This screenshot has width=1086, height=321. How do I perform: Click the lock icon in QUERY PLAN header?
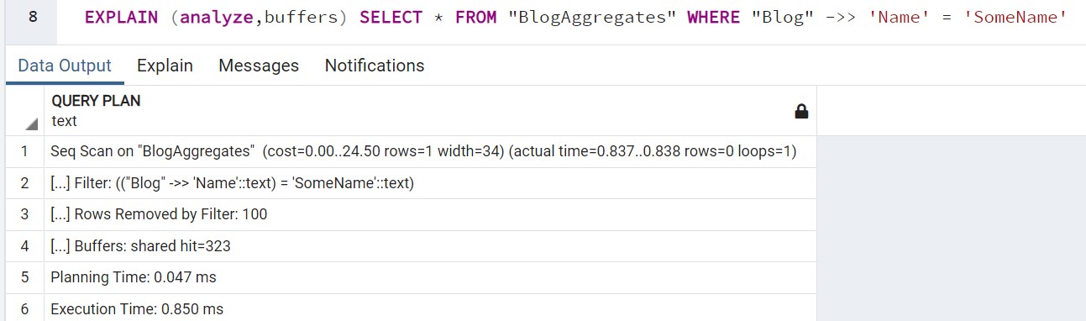click(801, 112)
